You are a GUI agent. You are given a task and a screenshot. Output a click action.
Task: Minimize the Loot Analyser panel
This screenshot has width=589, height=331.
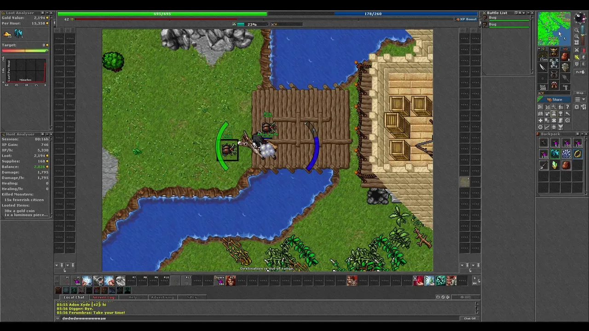click(x=47, y=13)
